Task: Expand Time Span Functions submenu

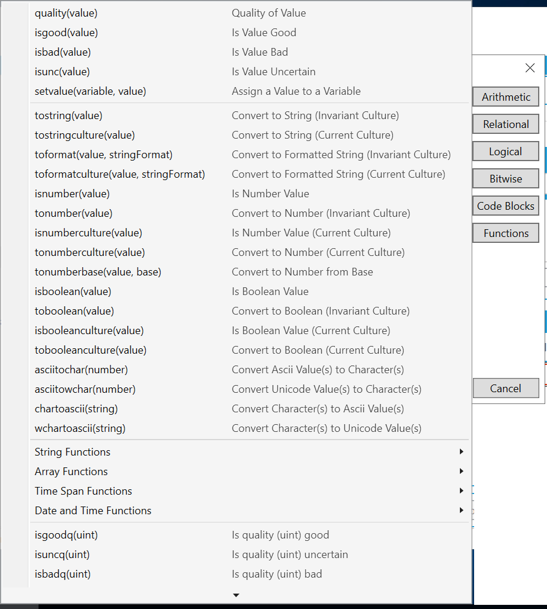Action: click(x=83, y=491)
